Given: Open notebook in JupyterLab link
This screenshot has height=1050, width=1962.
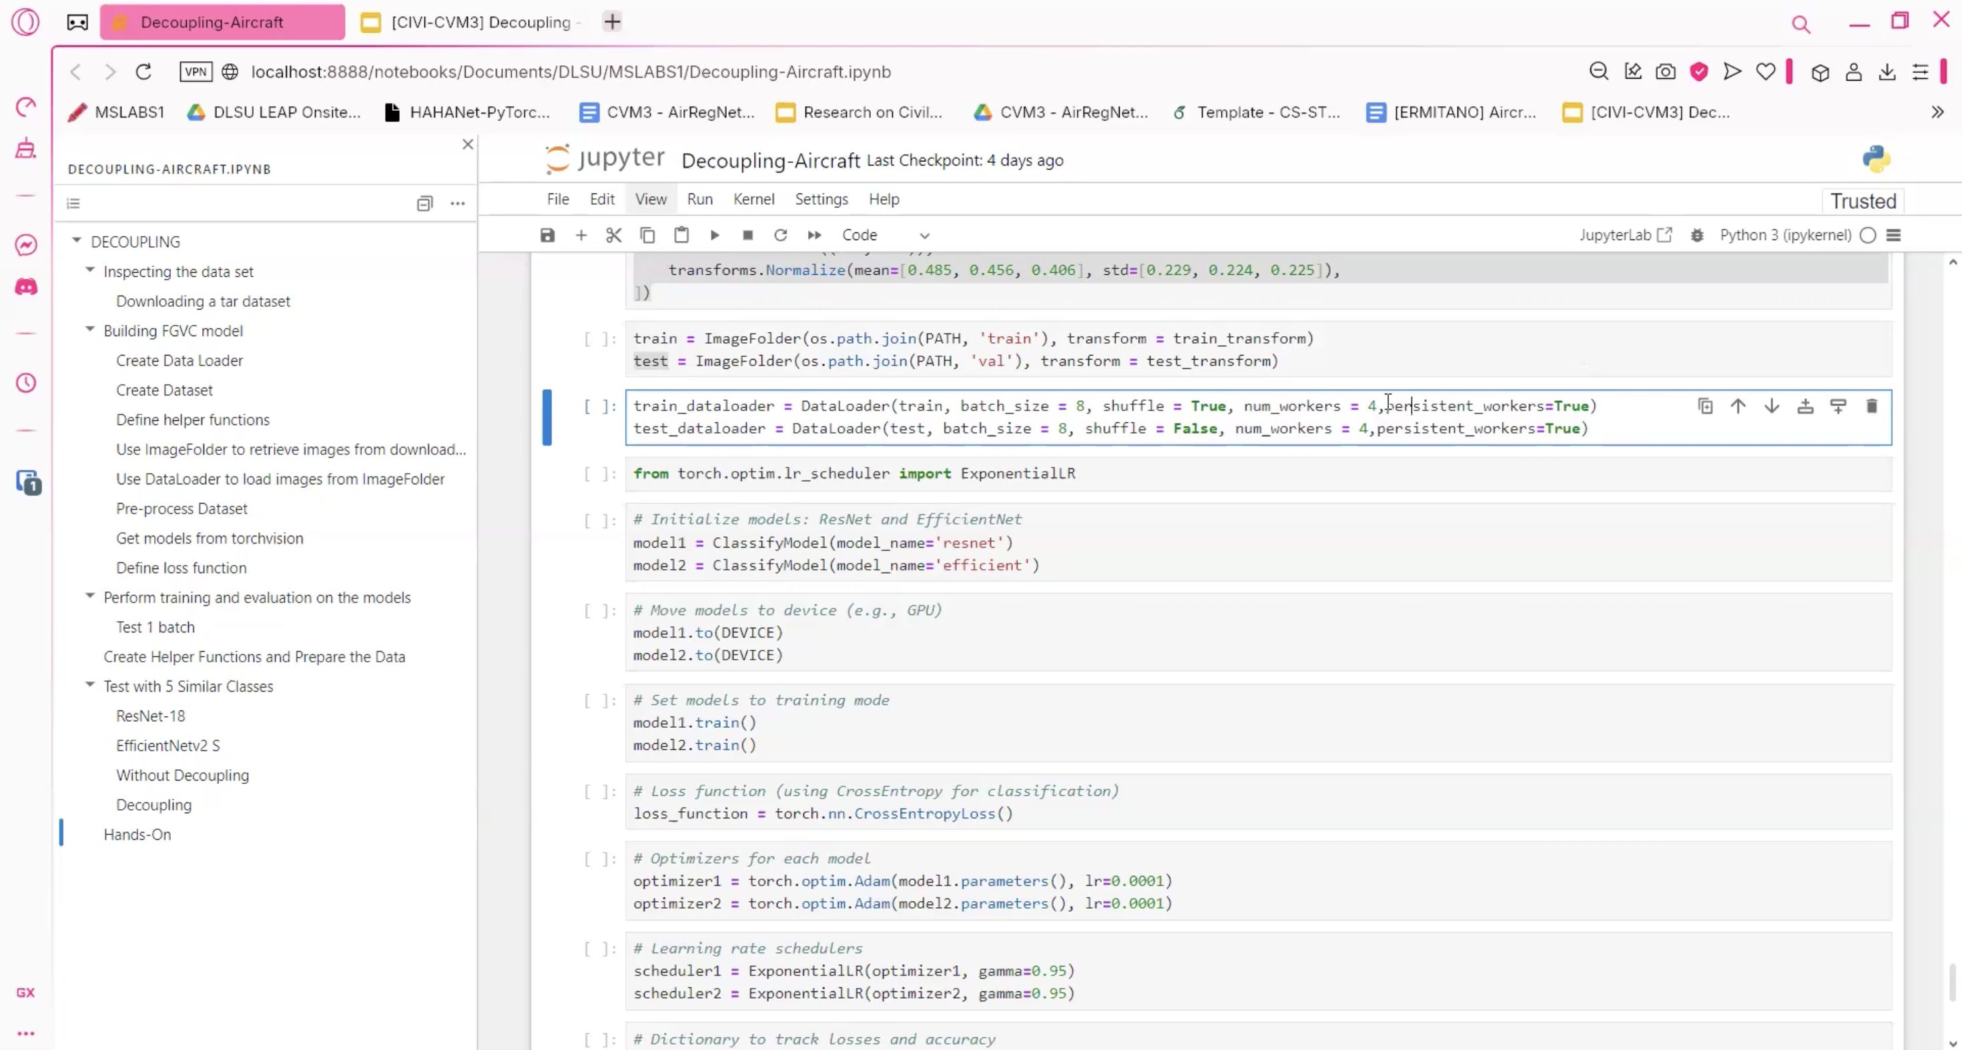Looking at the screenshot, I should [1626, 235].
